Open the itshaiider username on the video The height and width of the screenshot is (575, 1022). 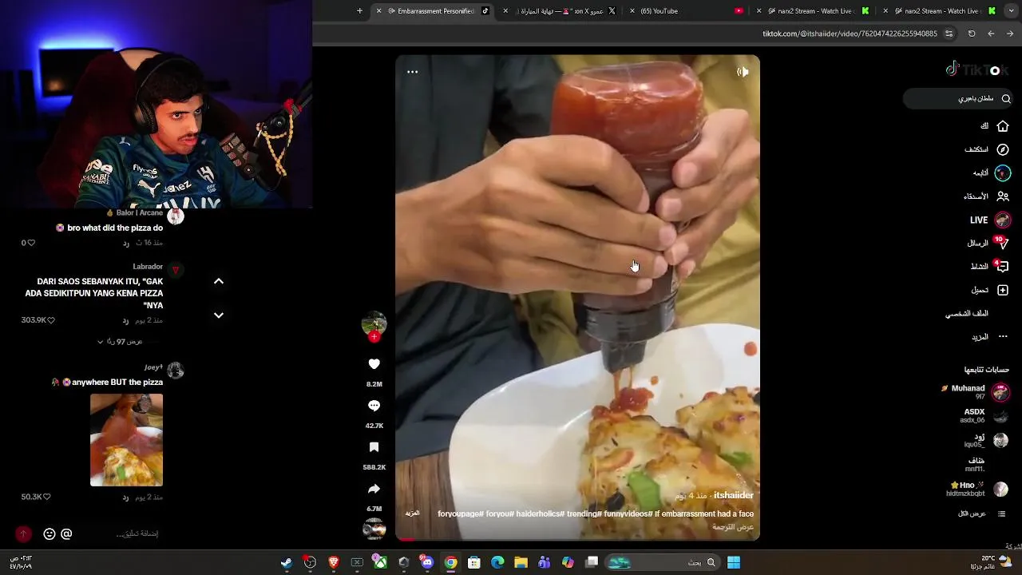(733, 496)
